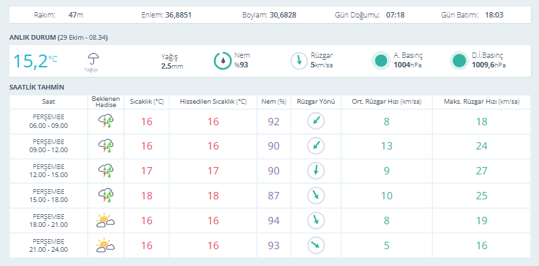The width and height of the screenshot is (539, 266).
Task: Click maximum wind speed 25
Action: 482,196
